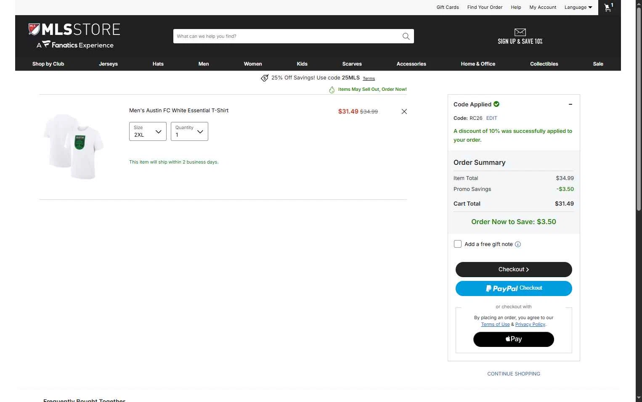Pay with PayPal Checkout
This screenshot has width=642, height=402.
coord(514,288)
